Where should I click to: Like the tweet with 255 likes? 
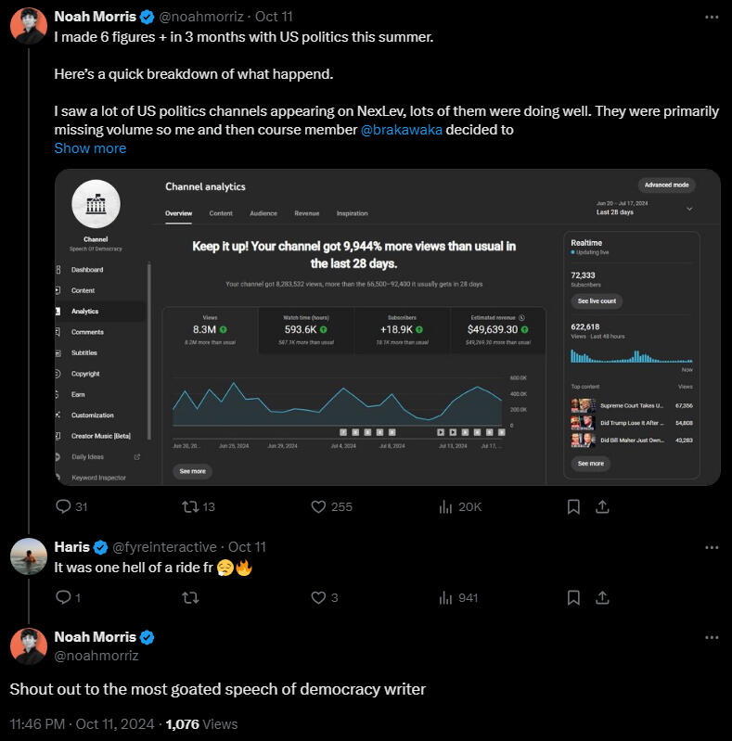point(319,506)
